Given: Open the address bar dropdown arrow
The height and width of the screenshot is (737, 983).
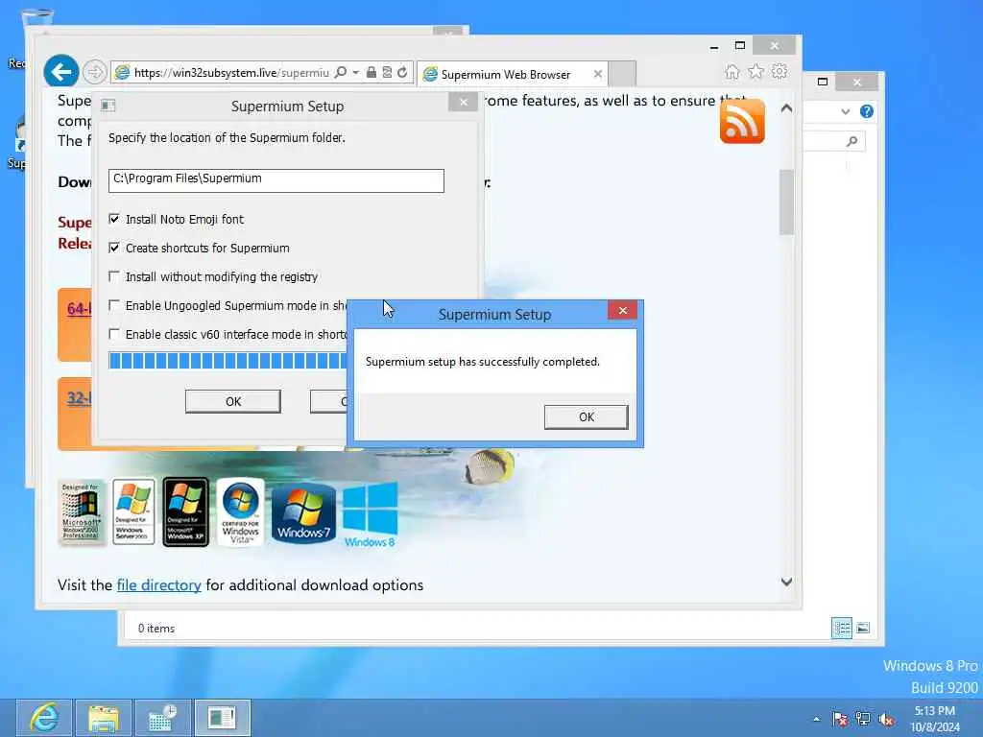Looking at the screenshot, I should click(355, 73).
